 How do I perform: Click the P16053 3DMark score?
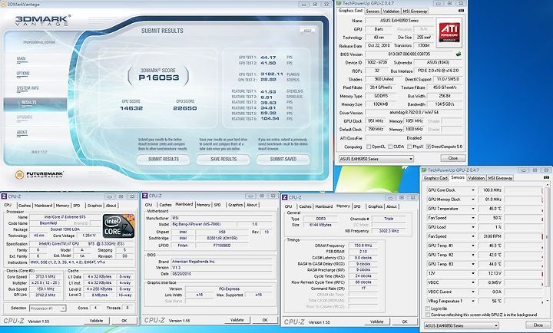pos(159,77)
